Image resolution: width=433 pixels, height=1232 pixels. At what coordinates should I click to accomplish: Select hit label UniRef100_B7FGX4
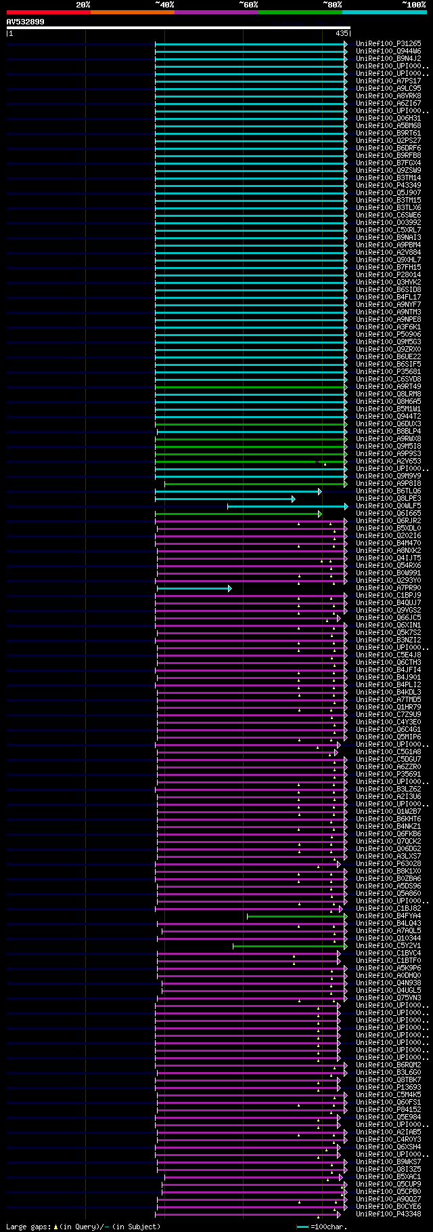click(x=388, y=163)
